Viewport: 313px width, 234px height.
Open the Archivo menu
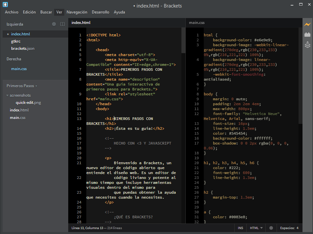11,12
